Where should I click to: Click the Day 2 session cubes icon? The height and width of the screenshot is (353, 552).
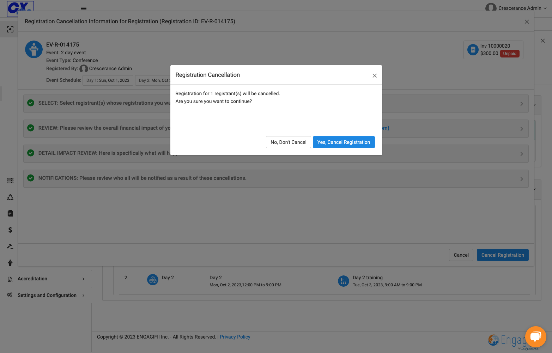153,280
